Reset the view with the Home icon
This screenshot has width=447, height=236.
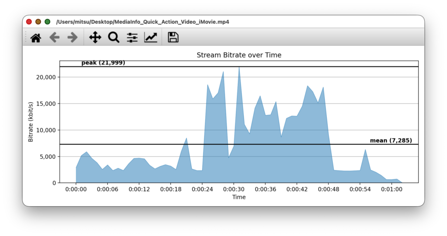point(36,38)
